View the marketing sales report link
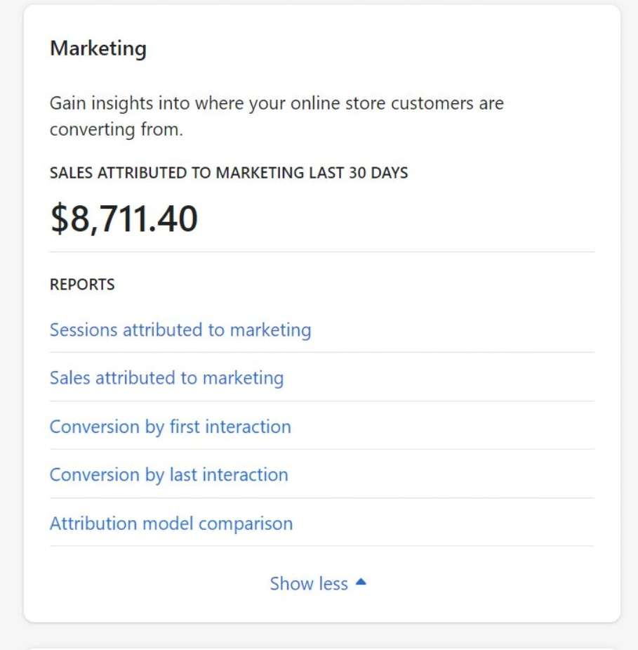This screenshot has height=650, width=638. pyautogui.click(x=166, y=379)
